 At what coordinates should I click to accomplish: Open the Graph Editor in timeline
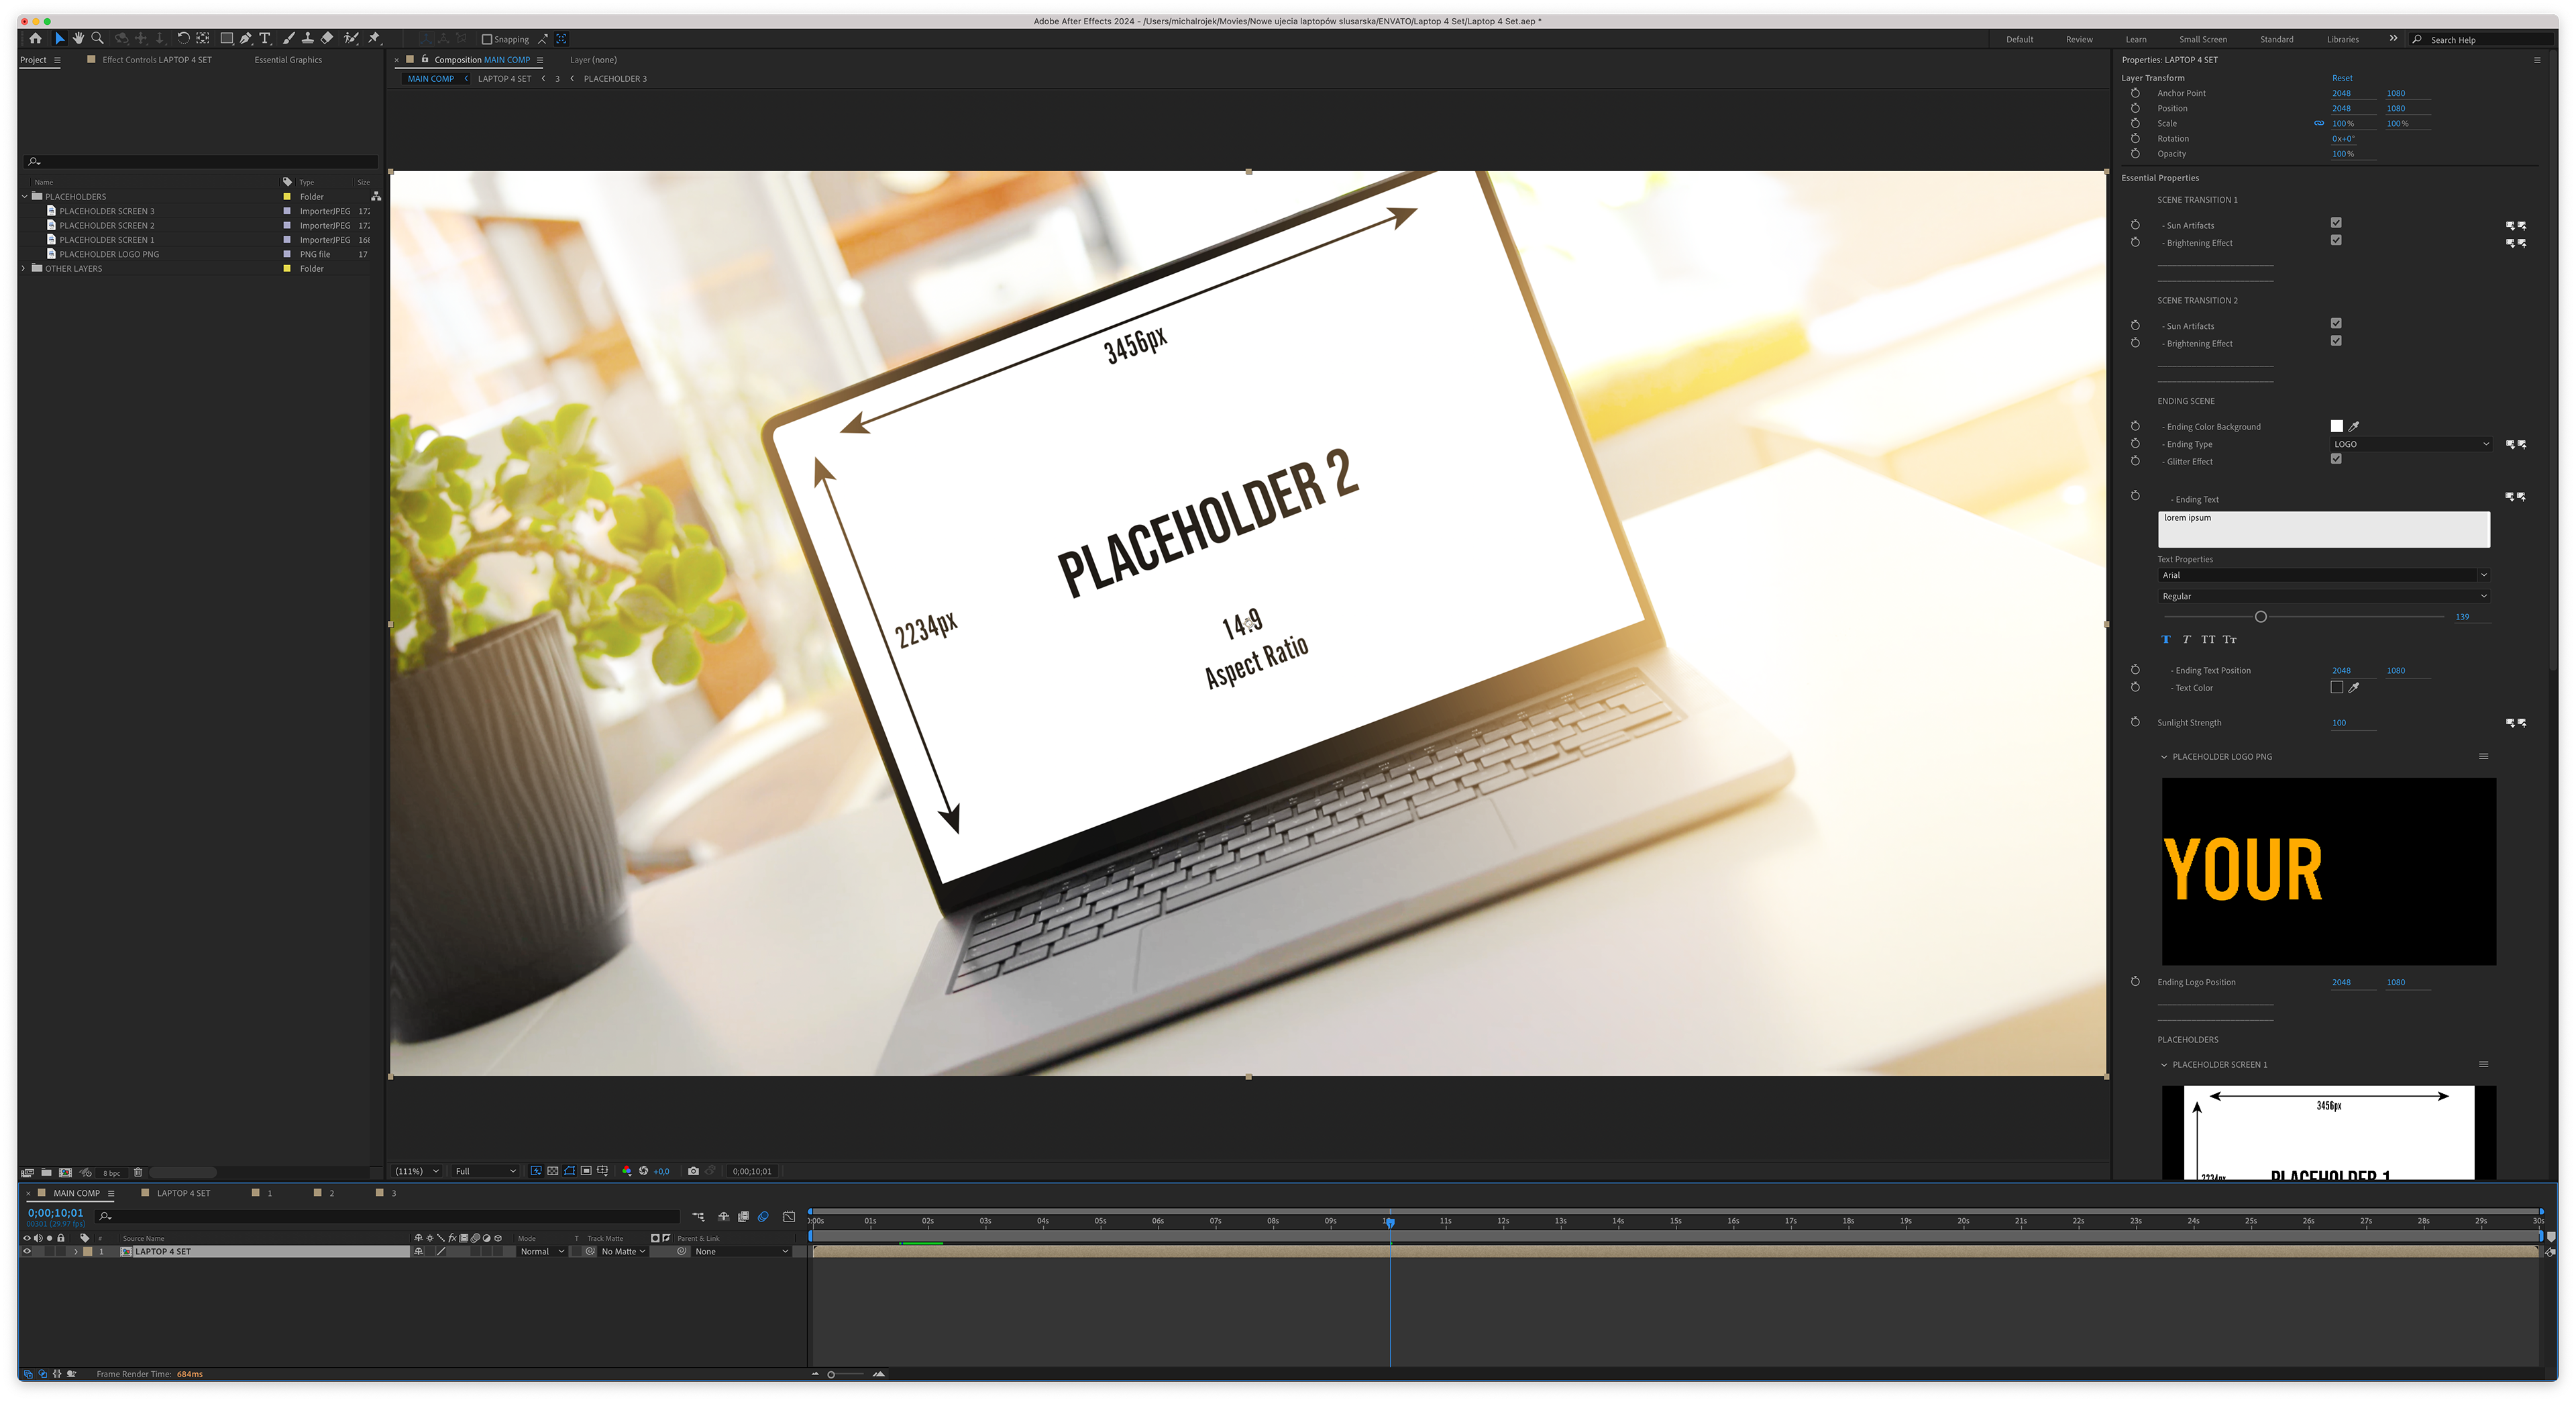pyautogui.click(x=789, y=1217)
